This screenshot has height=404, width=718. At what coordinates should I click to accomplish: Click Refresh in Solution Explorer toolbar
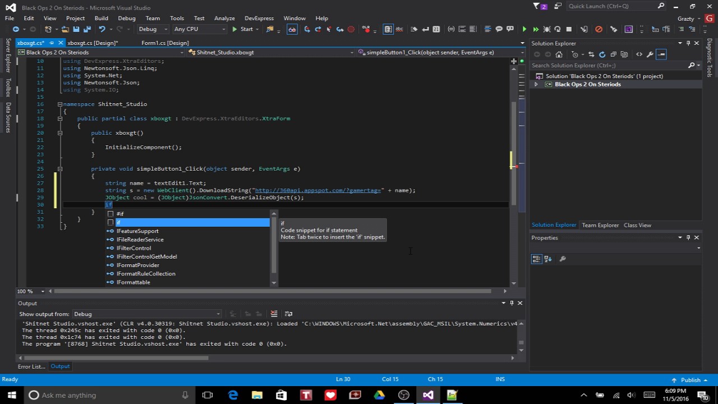(602, 54)
